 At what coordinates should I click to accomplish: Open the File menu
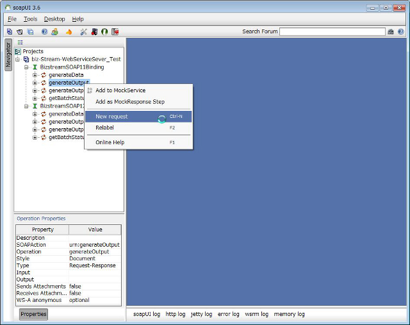click(12, 19)
